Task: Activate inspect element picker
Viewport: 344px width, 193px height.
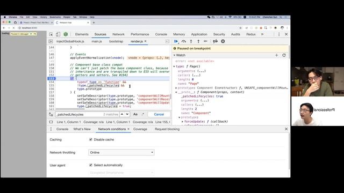Action: (x=51, y=34)
